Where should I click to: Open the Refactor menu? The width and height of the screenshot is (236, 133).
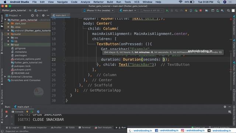click(98, 2)
